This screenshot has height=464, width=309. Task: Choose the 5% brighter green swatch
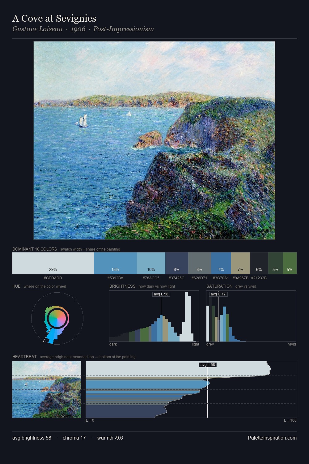pos(290,263)
